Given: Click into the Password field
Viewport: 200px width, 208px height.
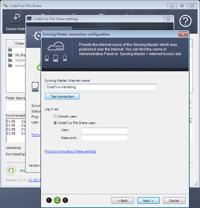Looking at the screenshot, I should coord(105,138).
